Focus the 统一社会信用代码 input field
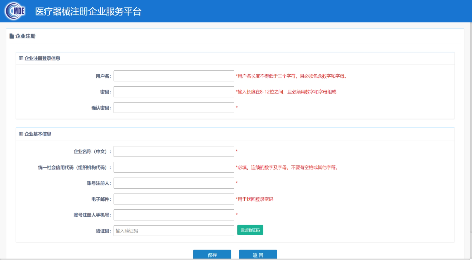Screen dimensions: 472x260 (174, 167)
